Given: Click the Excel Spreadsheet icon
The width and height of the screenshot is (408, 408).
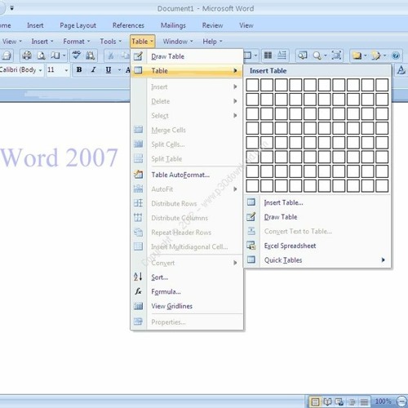Looking at the screenshot, I should pyautogui.click(x=251, y=246).
